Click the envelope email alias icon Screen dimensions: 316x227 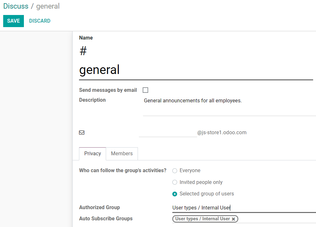pos(82,133)
